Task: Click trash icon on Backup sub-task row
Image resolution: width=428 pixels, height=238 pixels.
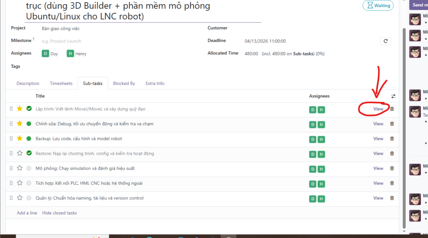Action: click(392, 139)
